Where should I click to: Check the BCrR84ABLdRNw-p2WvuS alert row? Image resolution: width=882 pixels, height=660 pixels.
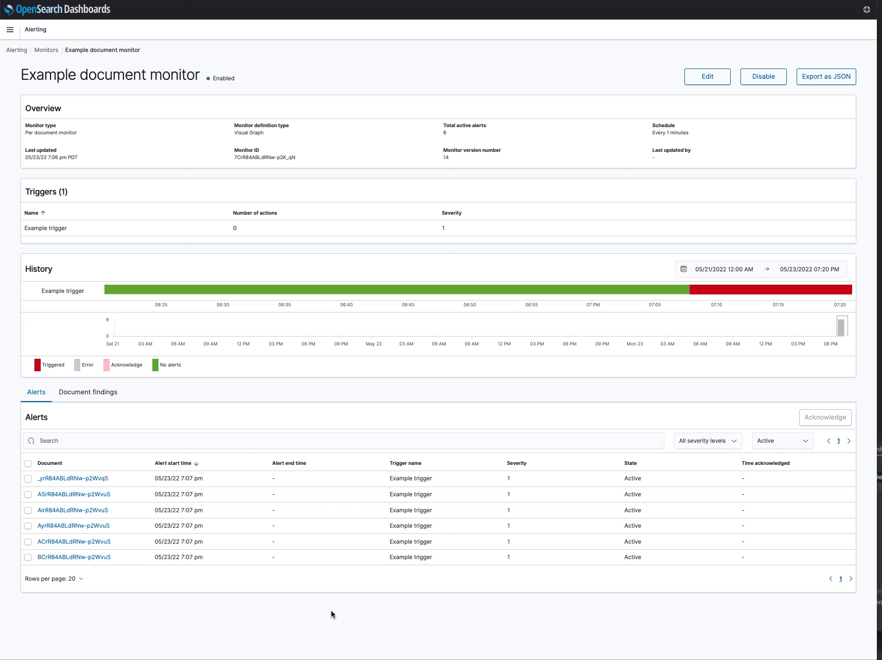click(28, 557)
